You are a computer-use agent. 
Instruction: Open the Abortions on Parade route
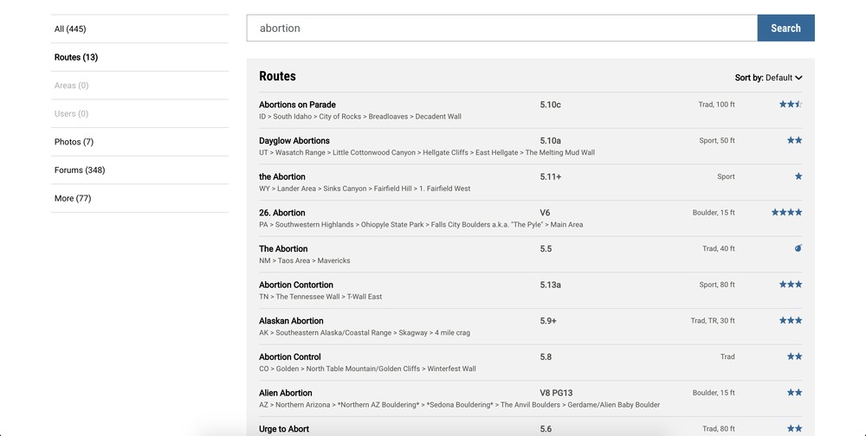point(297,105)
